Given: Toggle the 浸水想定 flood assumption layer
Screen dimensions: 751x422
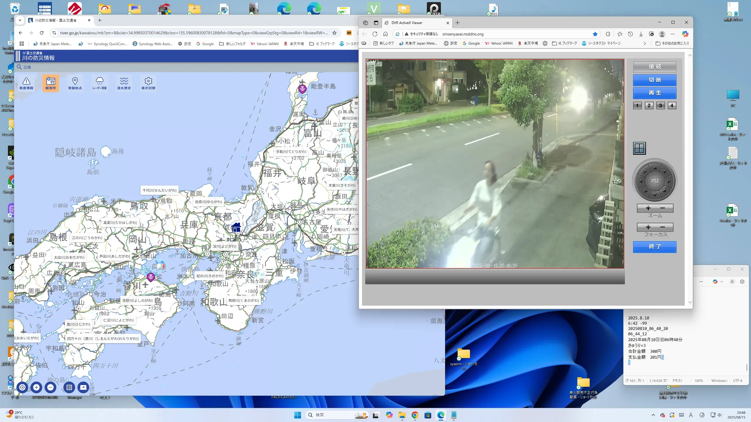Looking at the screenshot, I should tap(124, 83).
